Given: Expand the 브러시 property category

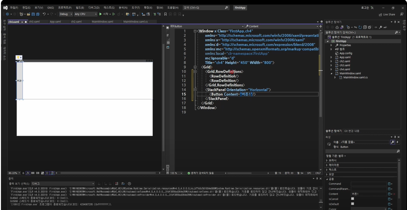Looking at the screenshot, I should (327, 161).
